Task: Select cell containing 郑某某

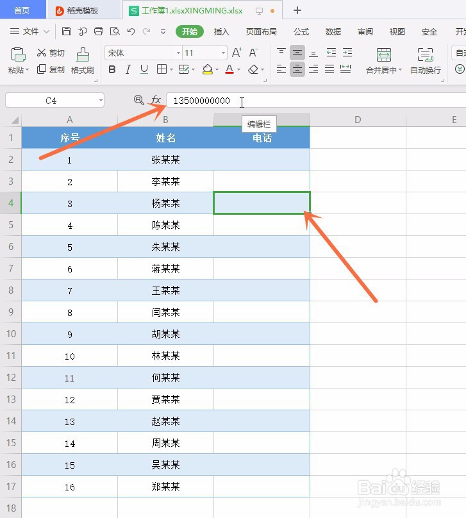Action: point(166,487)
